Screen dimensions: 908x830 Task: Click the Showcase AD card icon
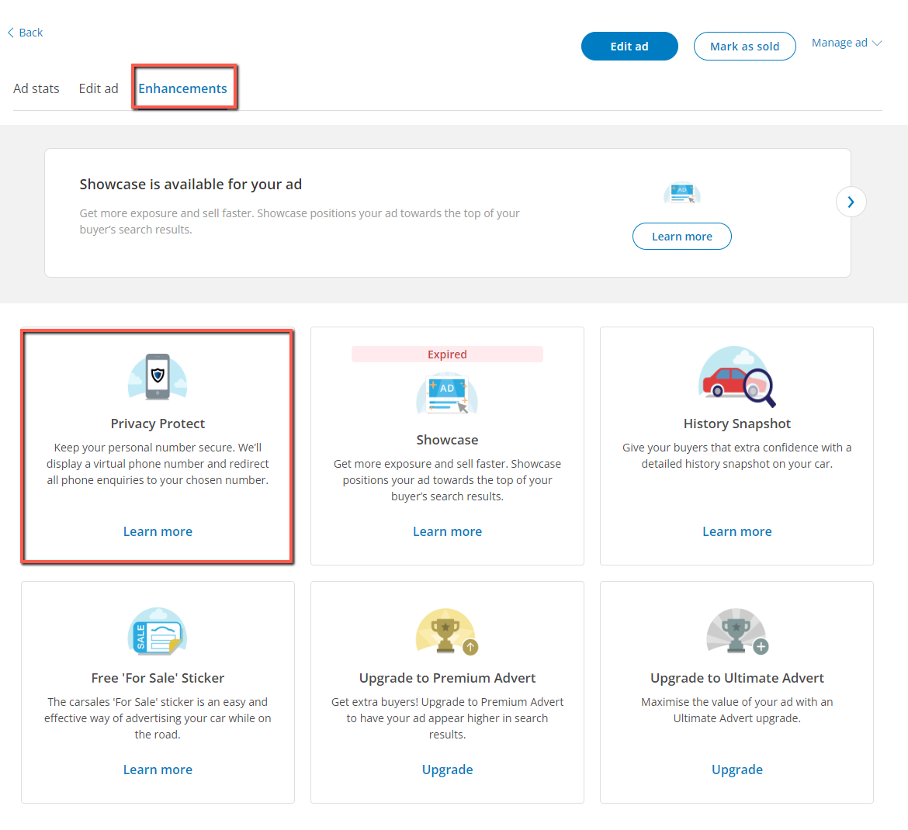(447, 394)
